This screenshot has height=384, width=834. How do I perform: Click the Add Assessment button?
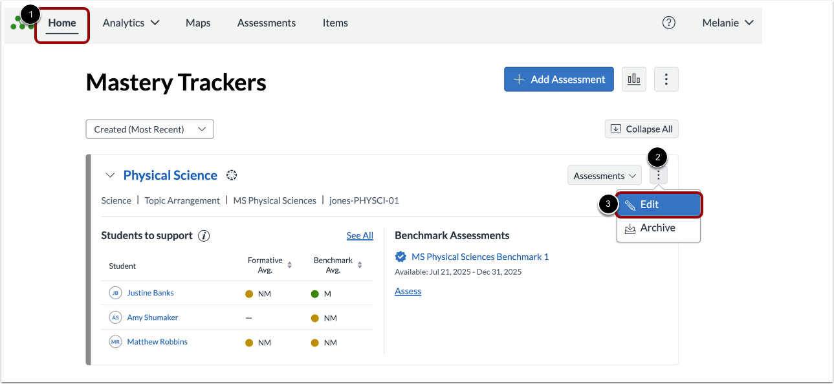coord(558,79)
